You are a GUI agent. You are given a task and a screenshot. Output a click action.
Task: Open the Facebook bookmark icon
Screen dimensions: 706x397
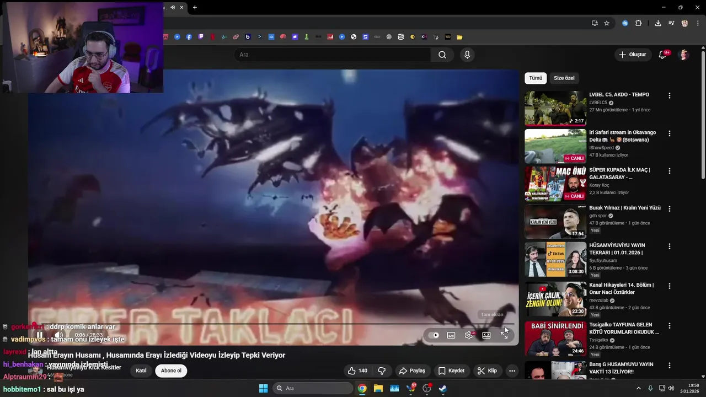189,37
